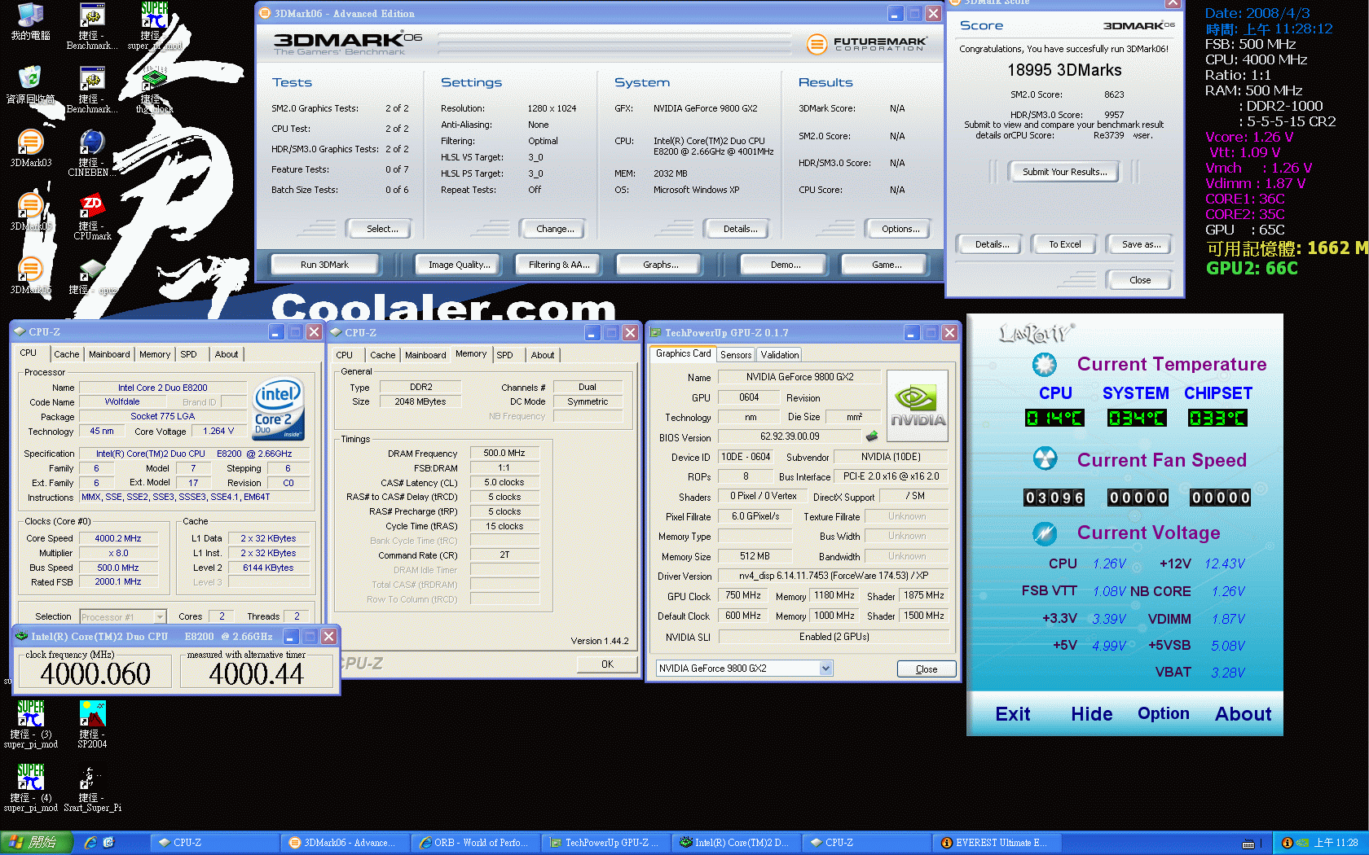Click Hide in the LANParty monitor
Image resolution: width=1369 pixels, height=855 pixels.
tap(1091, 714)
